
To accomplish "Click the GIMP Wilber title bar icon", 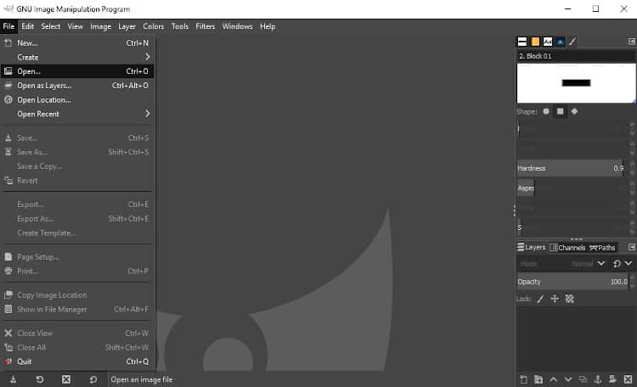I will [x=8, y=8].
